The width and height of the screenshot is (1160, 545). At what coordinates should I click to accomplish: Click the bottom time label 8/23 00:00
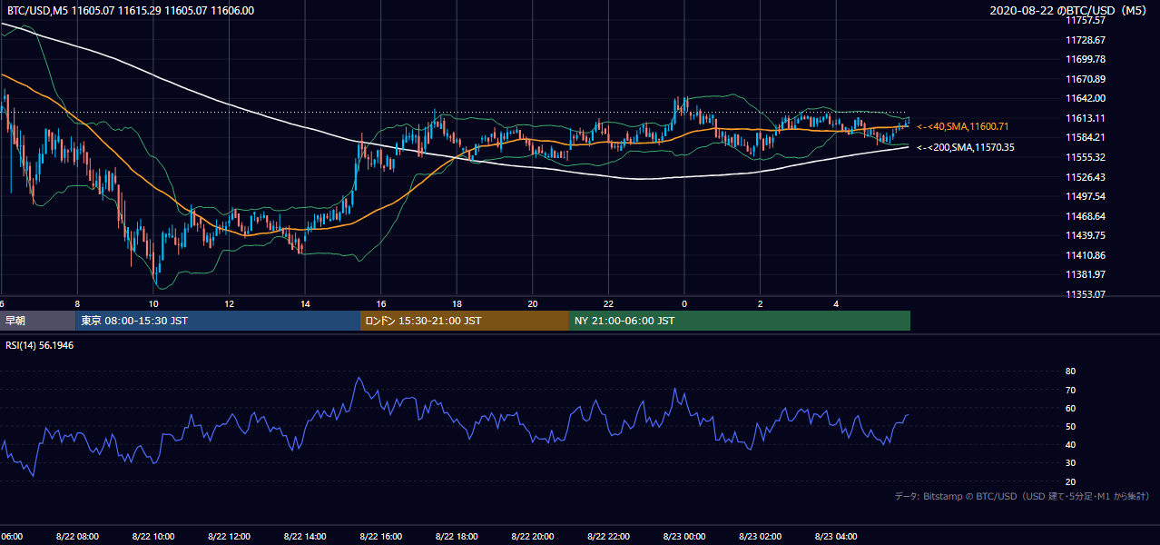[x=683, y=536]
